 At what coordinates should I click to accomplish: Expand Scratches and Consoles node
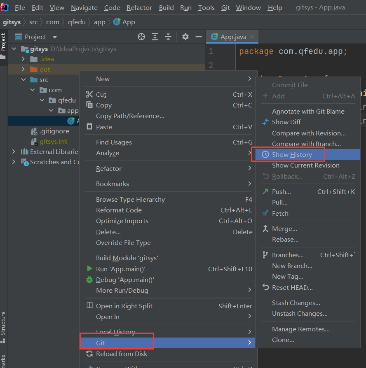[x=14, y=162]
